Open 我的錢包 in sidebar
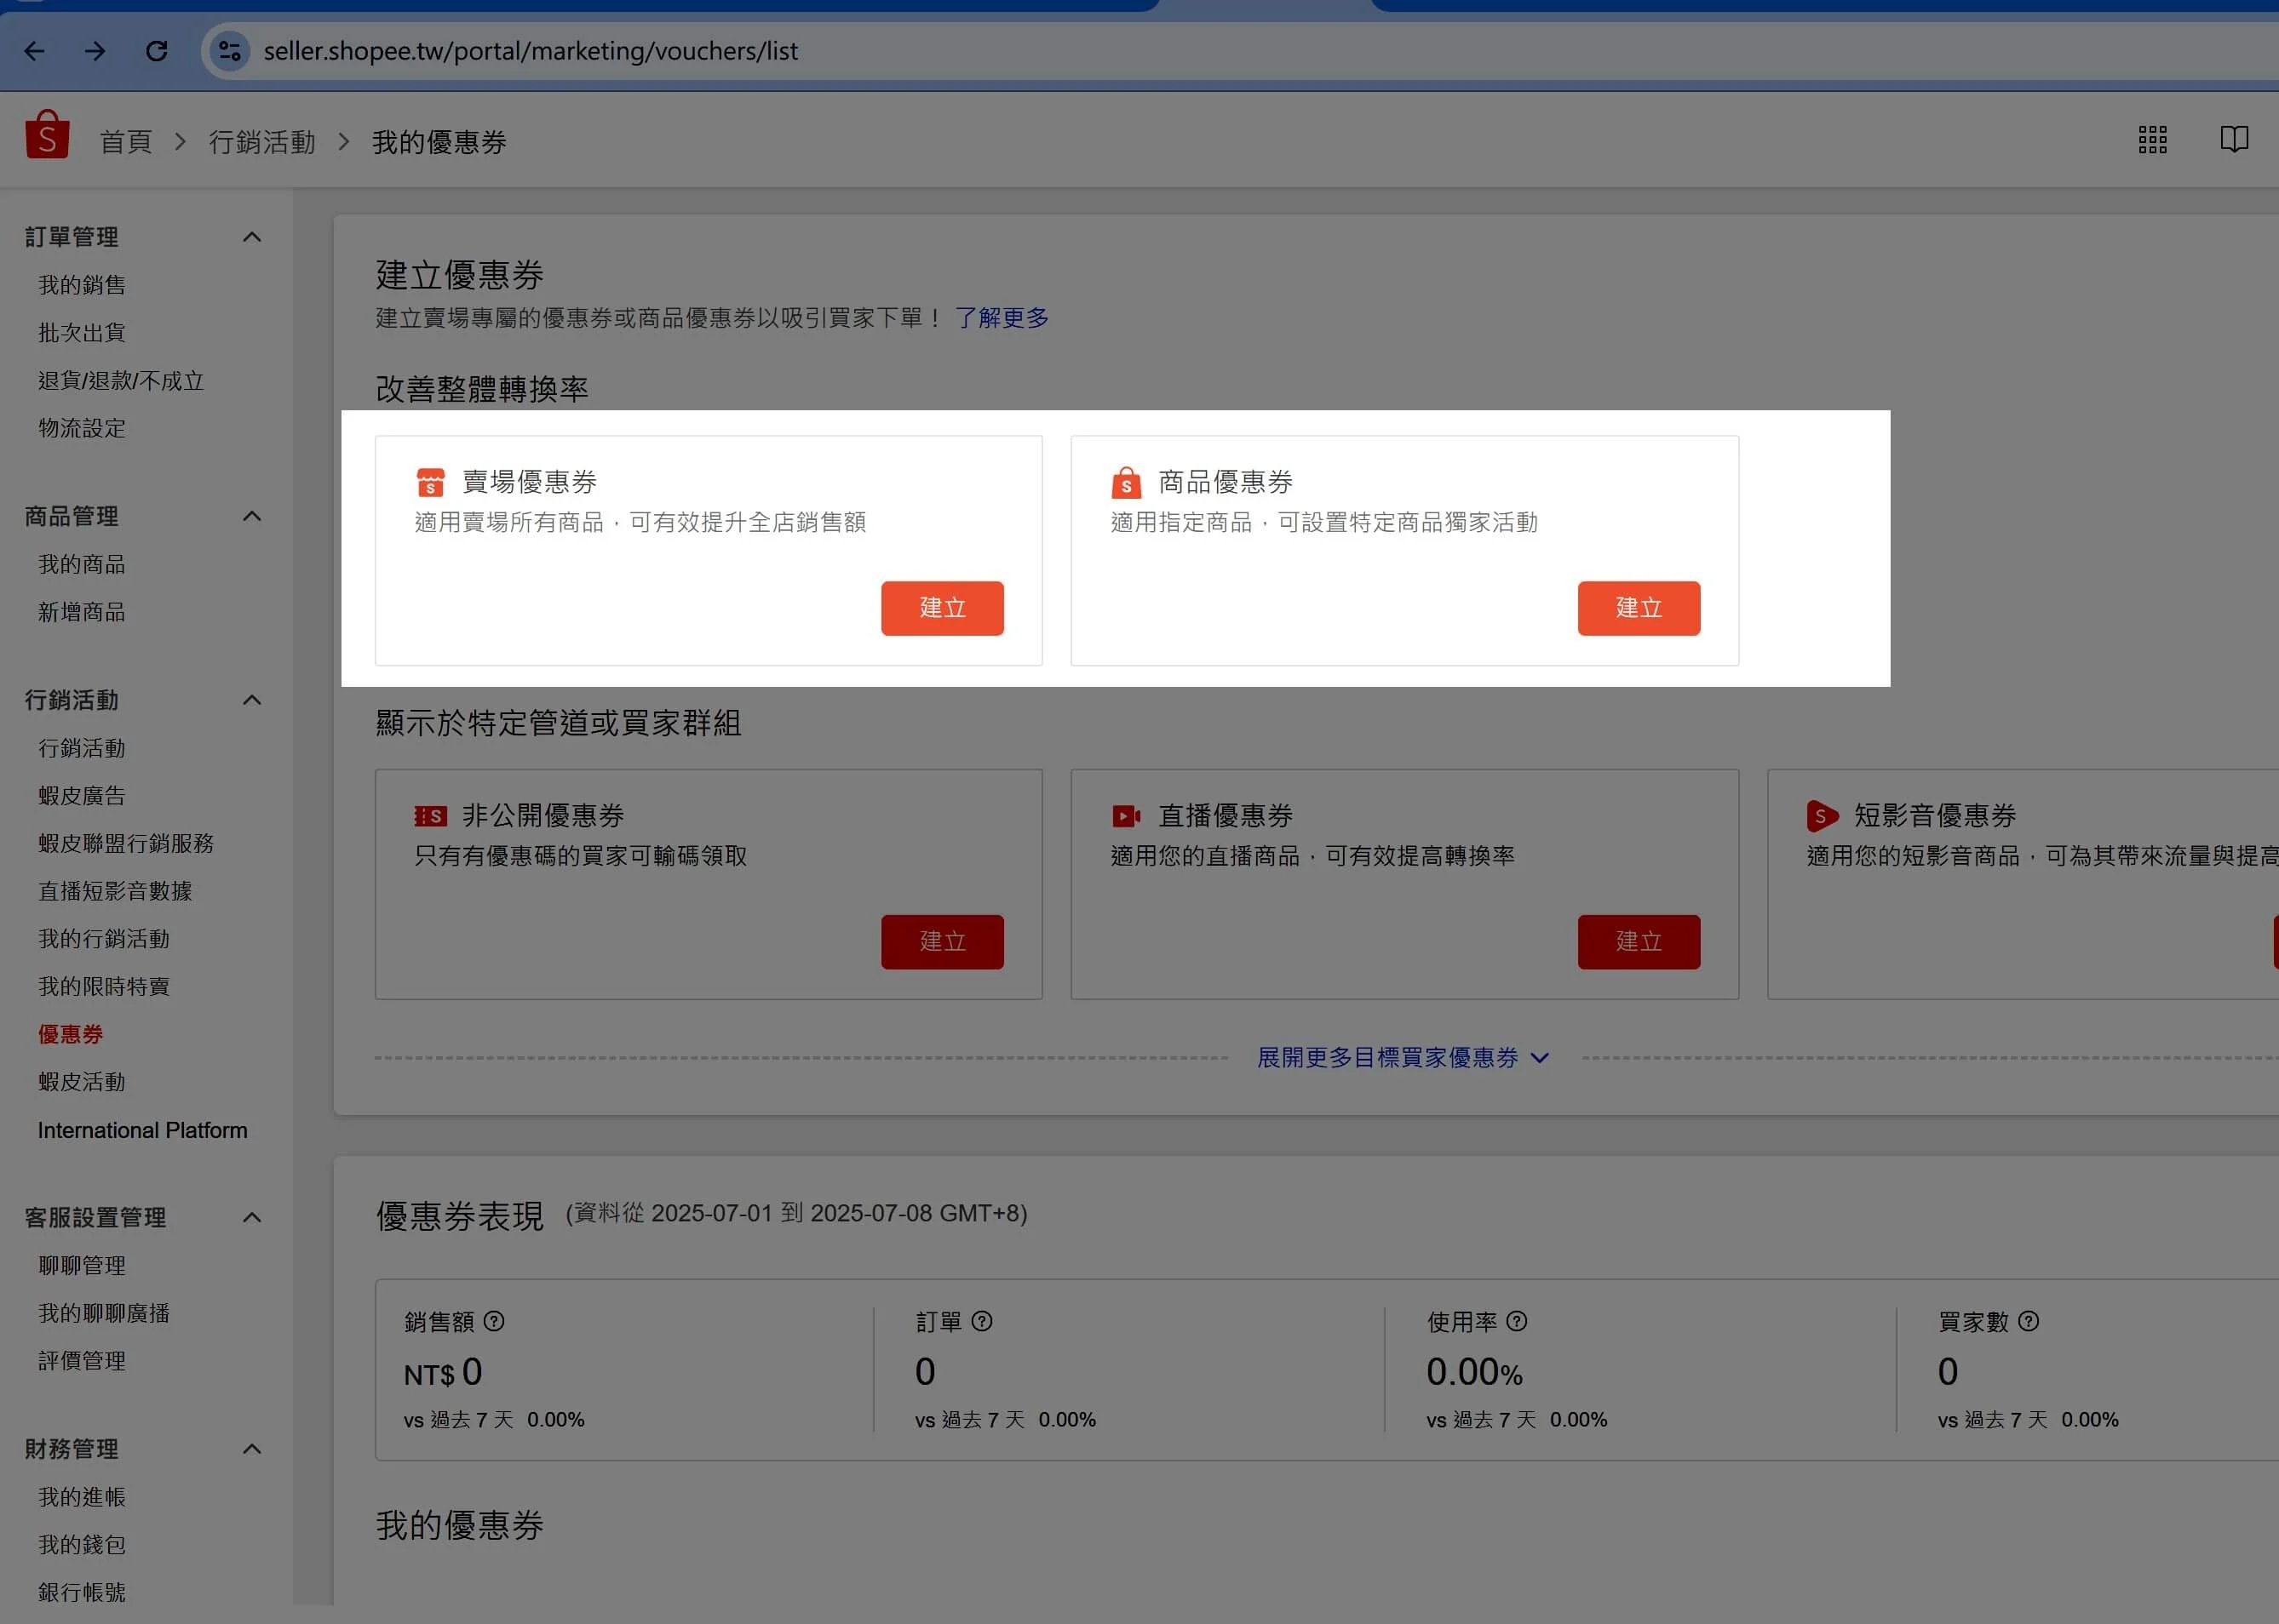Screen dimensions: 2279x1624 (82, 1545)
